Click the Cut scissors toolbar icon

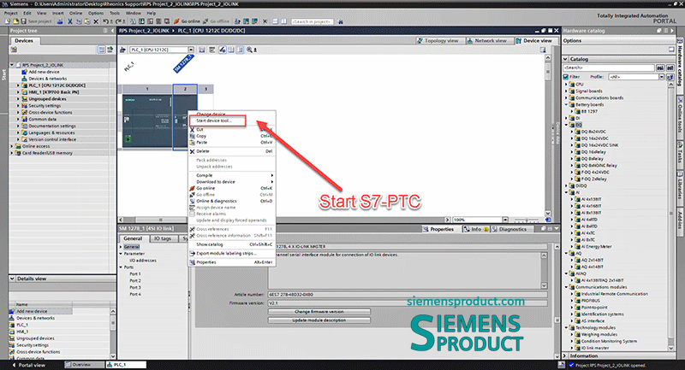[x=70, y=21]
